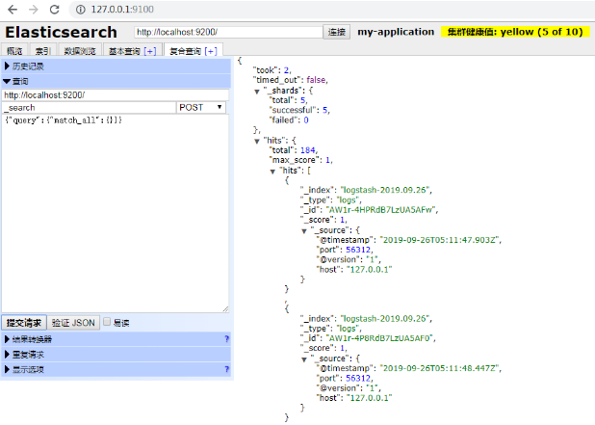
Task: Click the 验证 JSON button
Action: (73, 323)
